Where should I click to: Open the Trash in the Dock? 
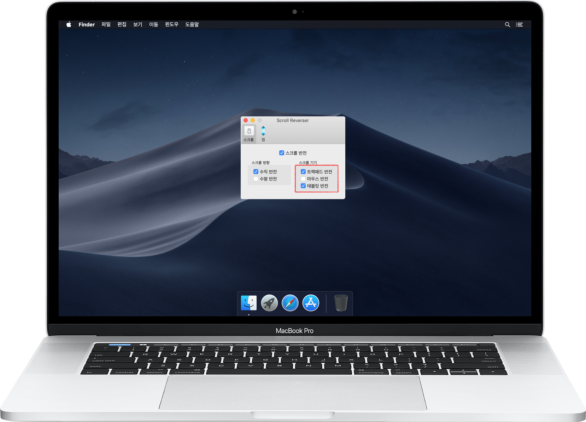(x=341, y=303)
